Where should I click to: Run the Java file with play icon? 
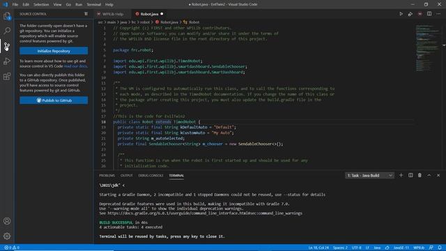pyautogui.click(x=401, y=14)
